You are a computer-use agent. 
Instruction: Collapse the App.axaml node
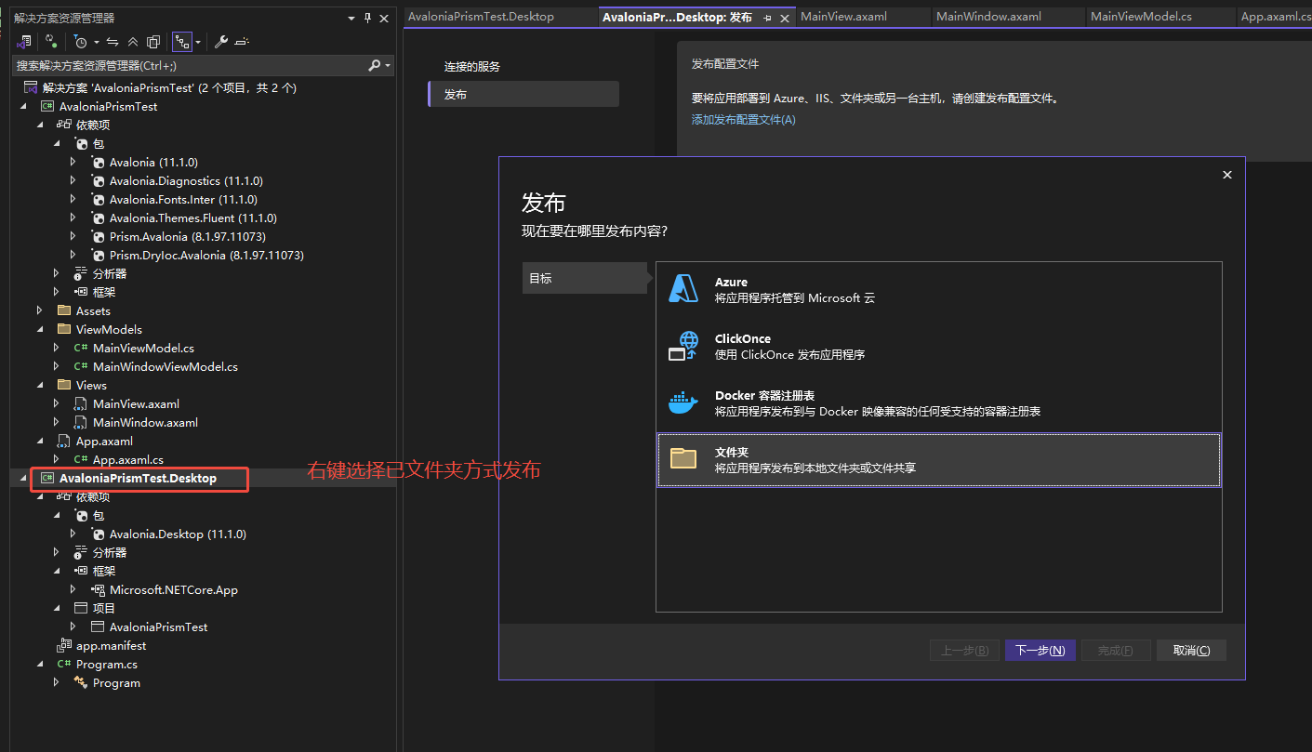click(x=39, y=441)
